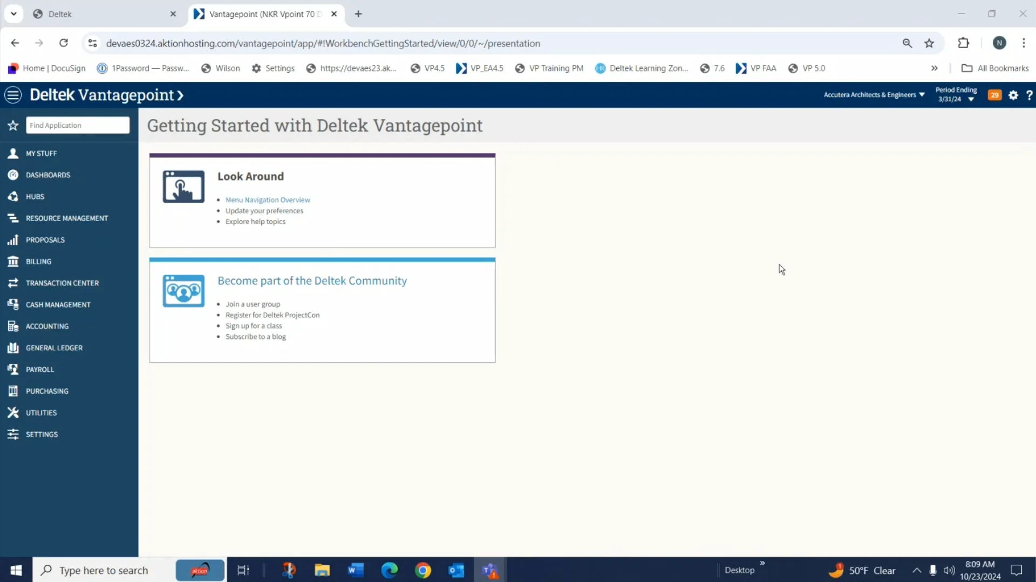
Task: Open the Settings sliders icon in sidebar
Action: [13, 434]
